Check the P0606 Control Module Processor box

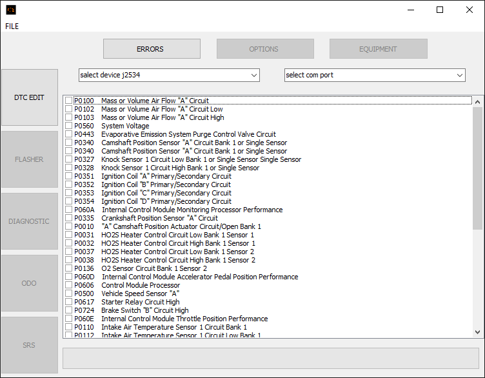click(68, 286)
